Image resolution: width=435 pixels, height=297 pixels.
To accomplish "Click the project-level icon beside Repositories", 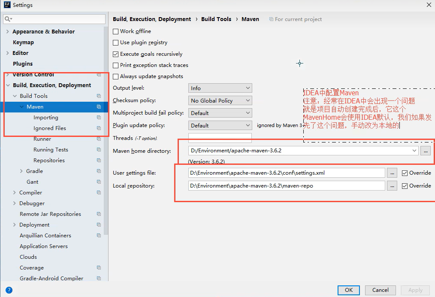I will point(99,160).
